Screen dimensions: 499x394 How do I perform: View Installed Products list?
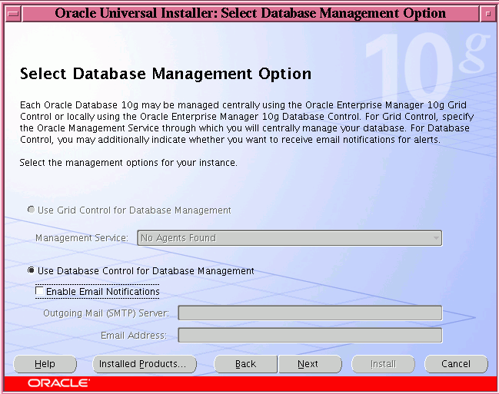point(144,364)
